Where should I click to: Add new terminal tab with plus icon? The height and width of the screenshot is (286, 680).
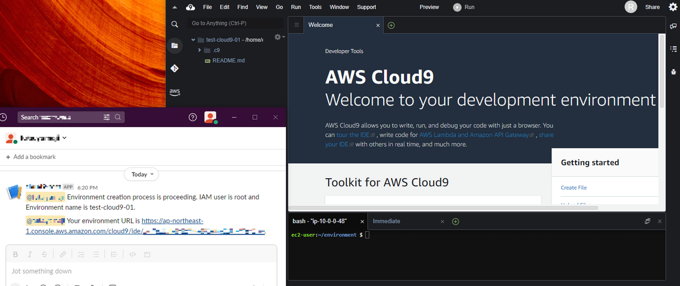point(456,222)
